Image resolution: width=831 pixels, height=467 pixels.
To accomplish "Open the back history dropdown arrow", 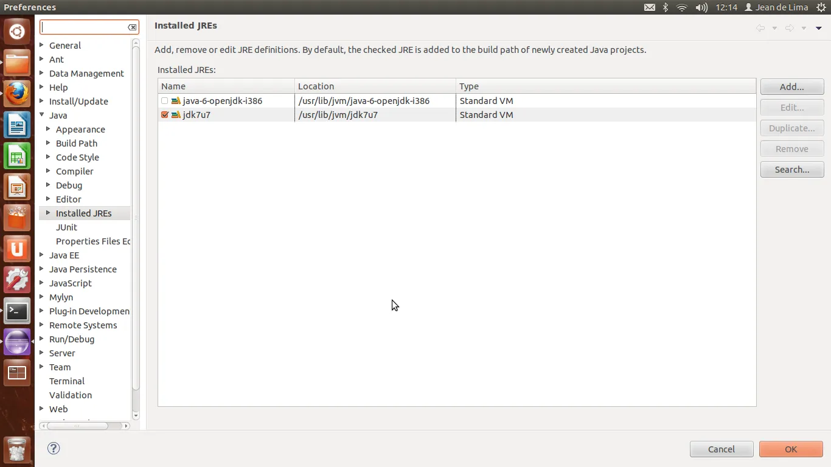I will pos(774,29).
